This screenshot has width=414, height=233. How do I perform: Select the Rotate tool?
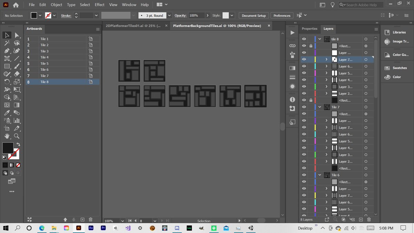point(7,82)
